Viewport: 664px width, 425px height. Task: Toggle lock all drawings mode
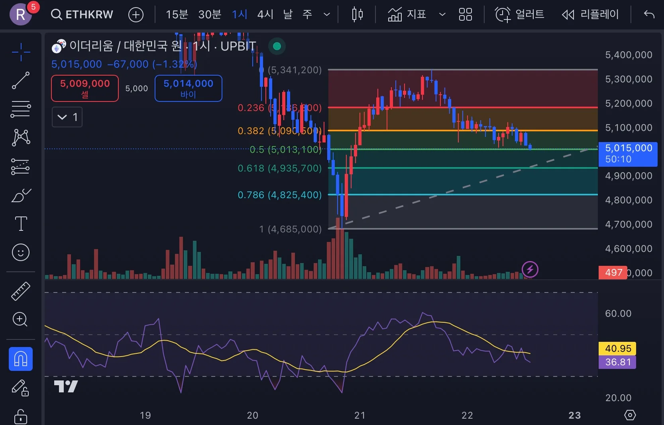21,416
